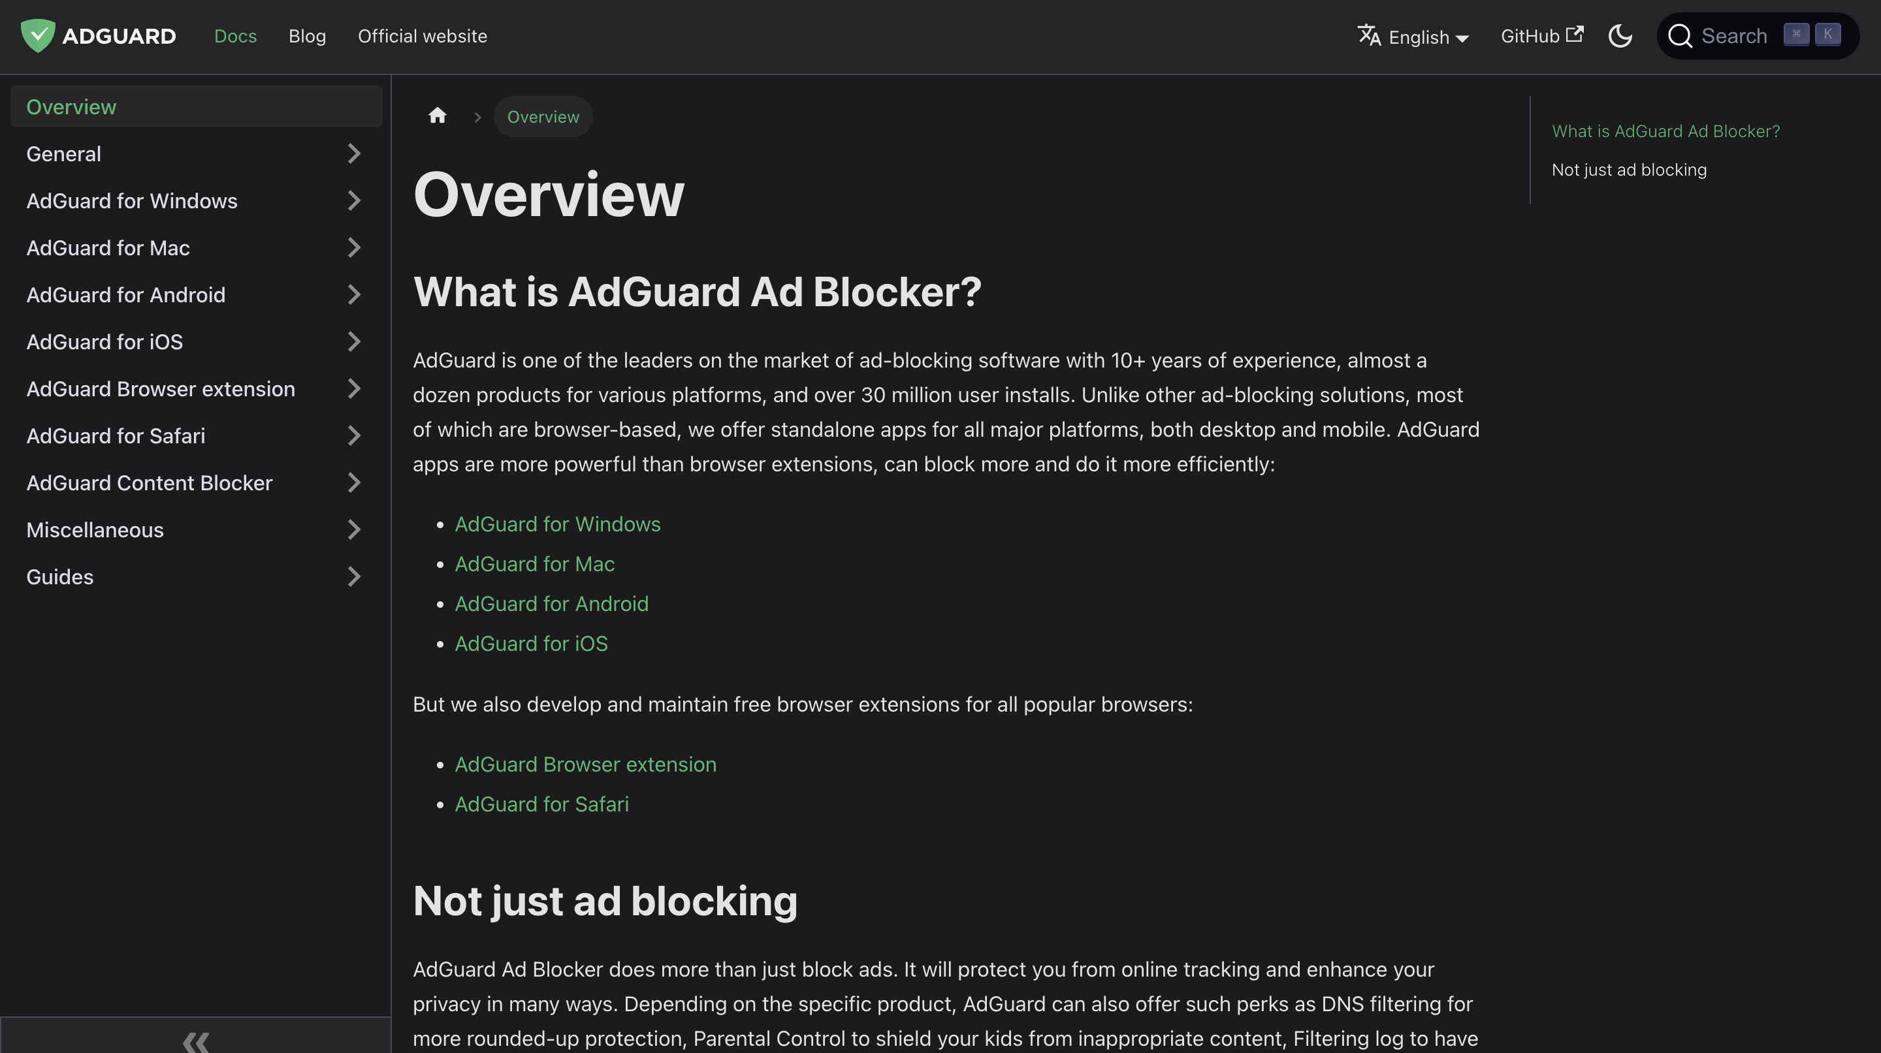The width and height of the screenshot is (1881, 1053).
Task: Open the GitHub external link
Action: pos(1541,36)
